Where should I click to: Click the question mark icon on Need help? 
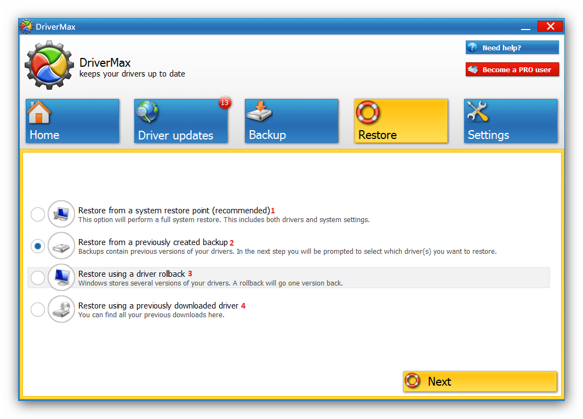[x=472, y=48]
